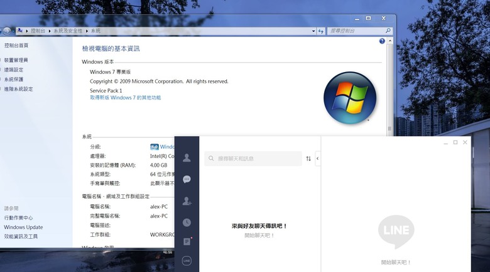This screenshot has width=490, height=272.
Task: Click the refresh button beside the address bar
Action: pyautogui.click(x=320, y=31)
